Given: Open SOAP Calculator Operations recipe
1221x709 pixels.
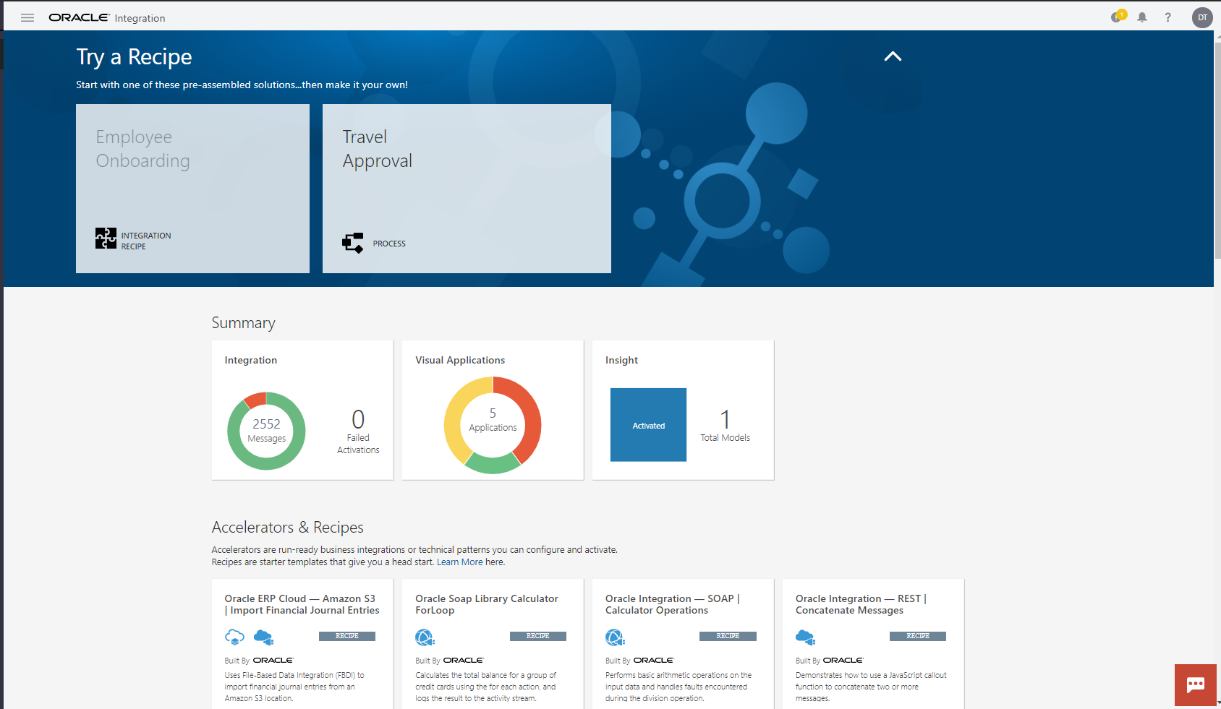Looking at the screenshot, I should coord(673,604).
